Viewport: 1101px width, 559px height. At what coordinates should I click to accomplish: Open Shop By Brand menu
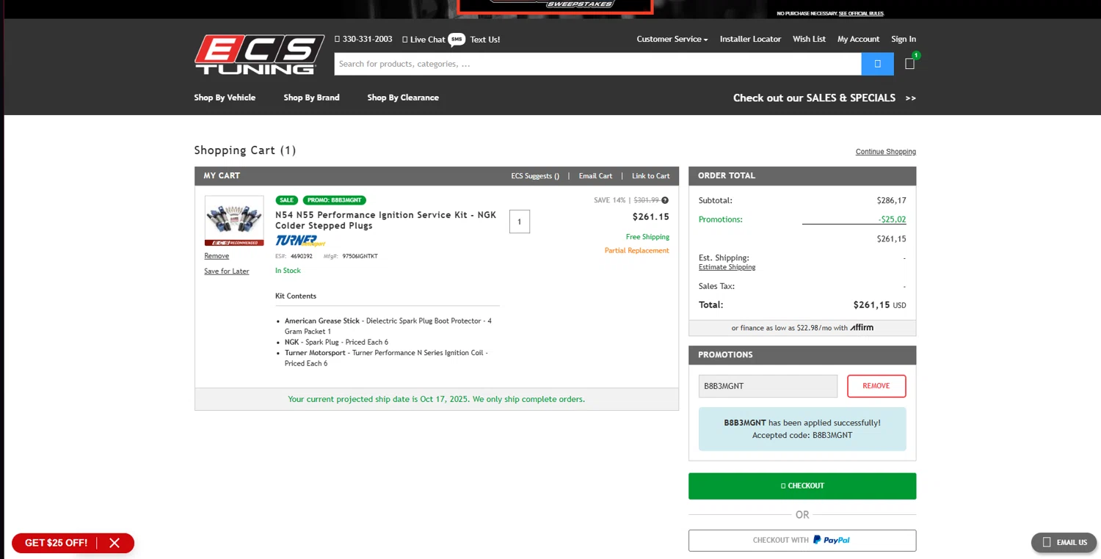coord(311,98)
